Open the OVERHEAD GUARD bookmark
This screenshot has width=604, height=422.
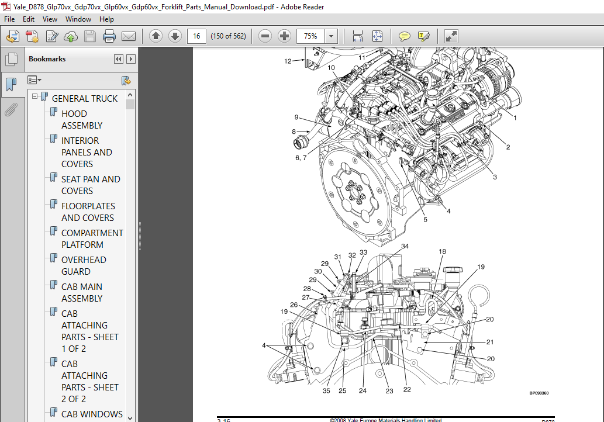(84, 266)
